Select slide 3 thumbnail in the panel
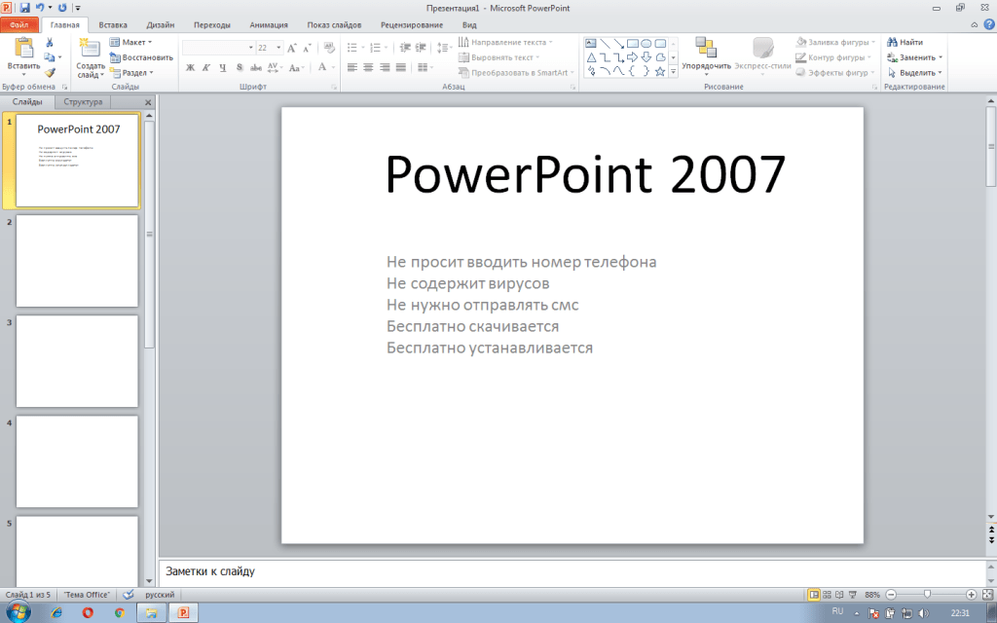Screen dimensions: 997x623 click(77, 361)
